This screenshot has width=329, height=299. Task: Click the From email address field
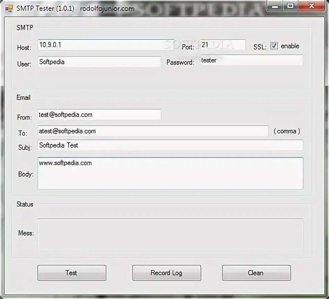point(99,114)
